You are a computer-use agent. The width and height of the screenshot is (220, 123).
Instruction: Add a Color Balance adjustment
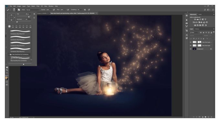click(x=196, y=22)
